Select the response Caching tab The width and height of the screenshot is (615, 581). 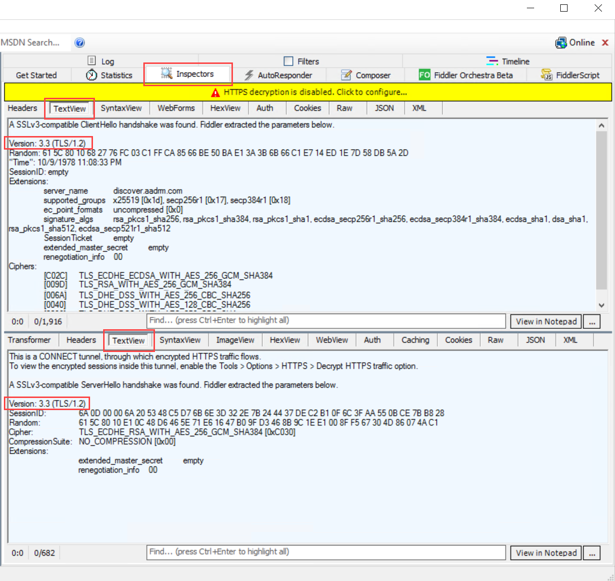(x=415, y=340)
